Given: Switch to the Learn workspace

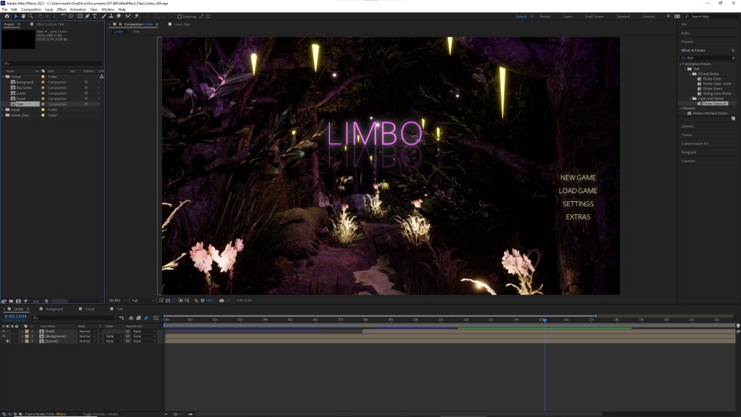Looking at the screenshot, I should pyautogui.click(x=567, y=16).
